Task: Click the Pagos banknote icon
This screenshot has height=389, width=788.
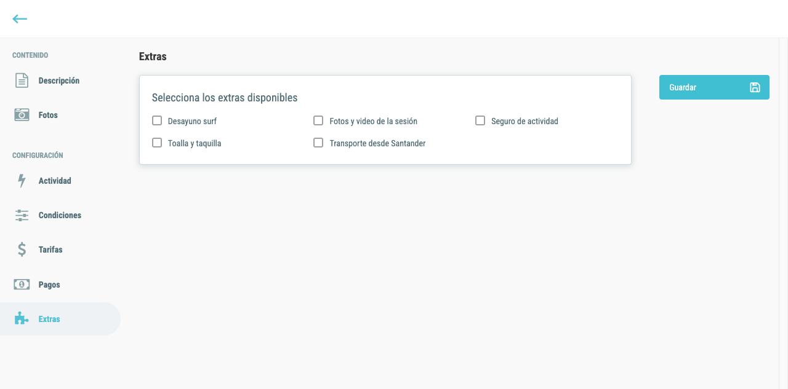Action: pos(22,285)
